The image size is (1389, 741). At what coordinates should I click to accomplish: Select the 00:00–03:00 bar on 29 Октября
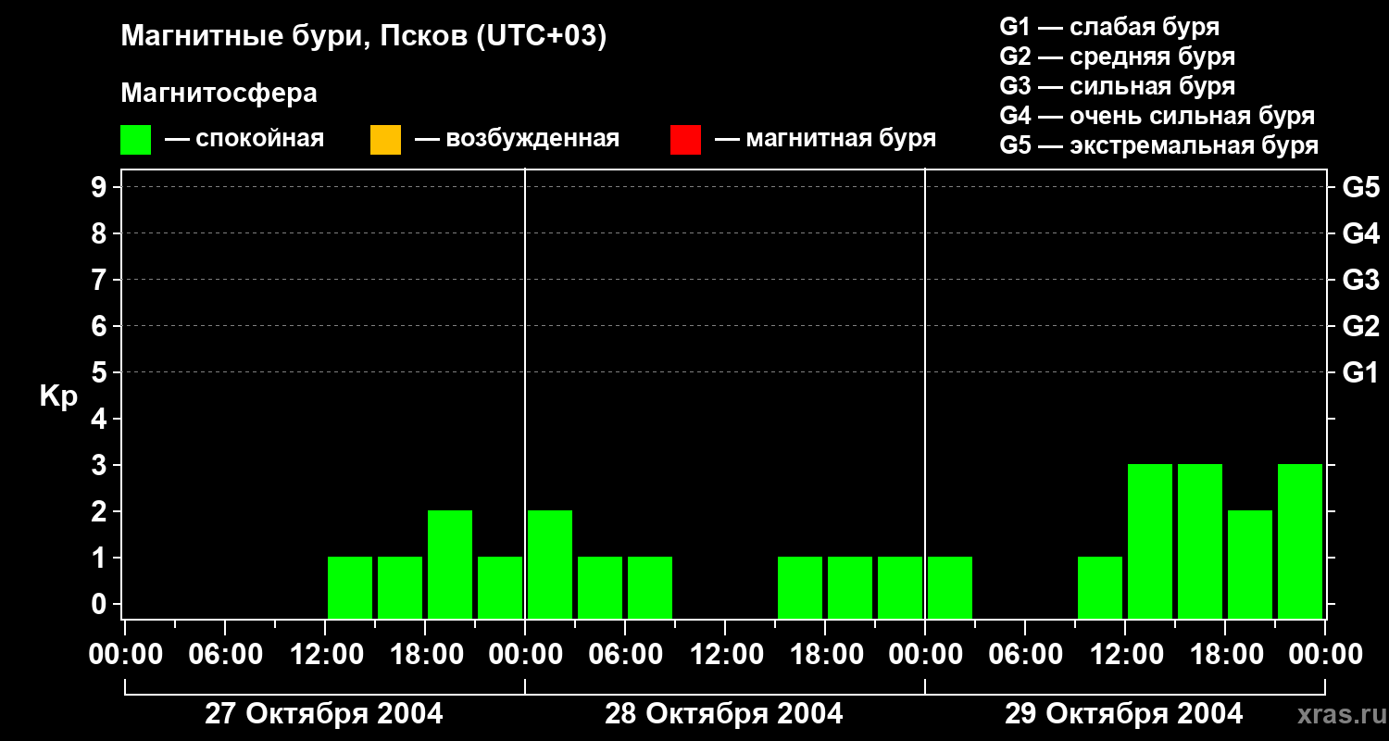click(950, 587)
